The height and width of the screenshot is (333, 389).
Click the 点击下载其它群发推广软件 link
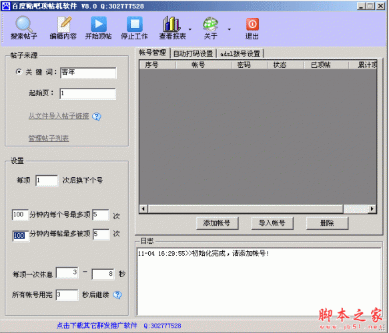pos(97,325)
